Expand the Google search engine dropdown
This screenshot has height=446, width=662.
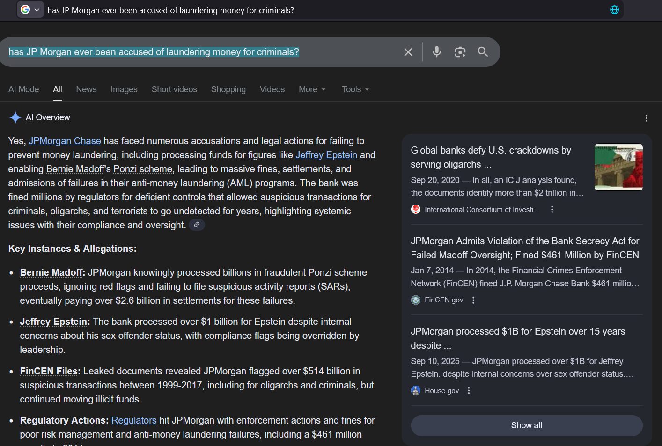click(x=30, y=10)
